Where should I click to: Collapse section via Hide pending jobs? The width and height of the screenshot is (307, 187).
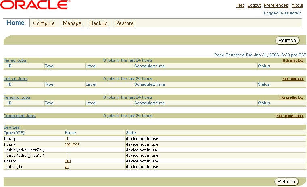(x=291, y=97)
